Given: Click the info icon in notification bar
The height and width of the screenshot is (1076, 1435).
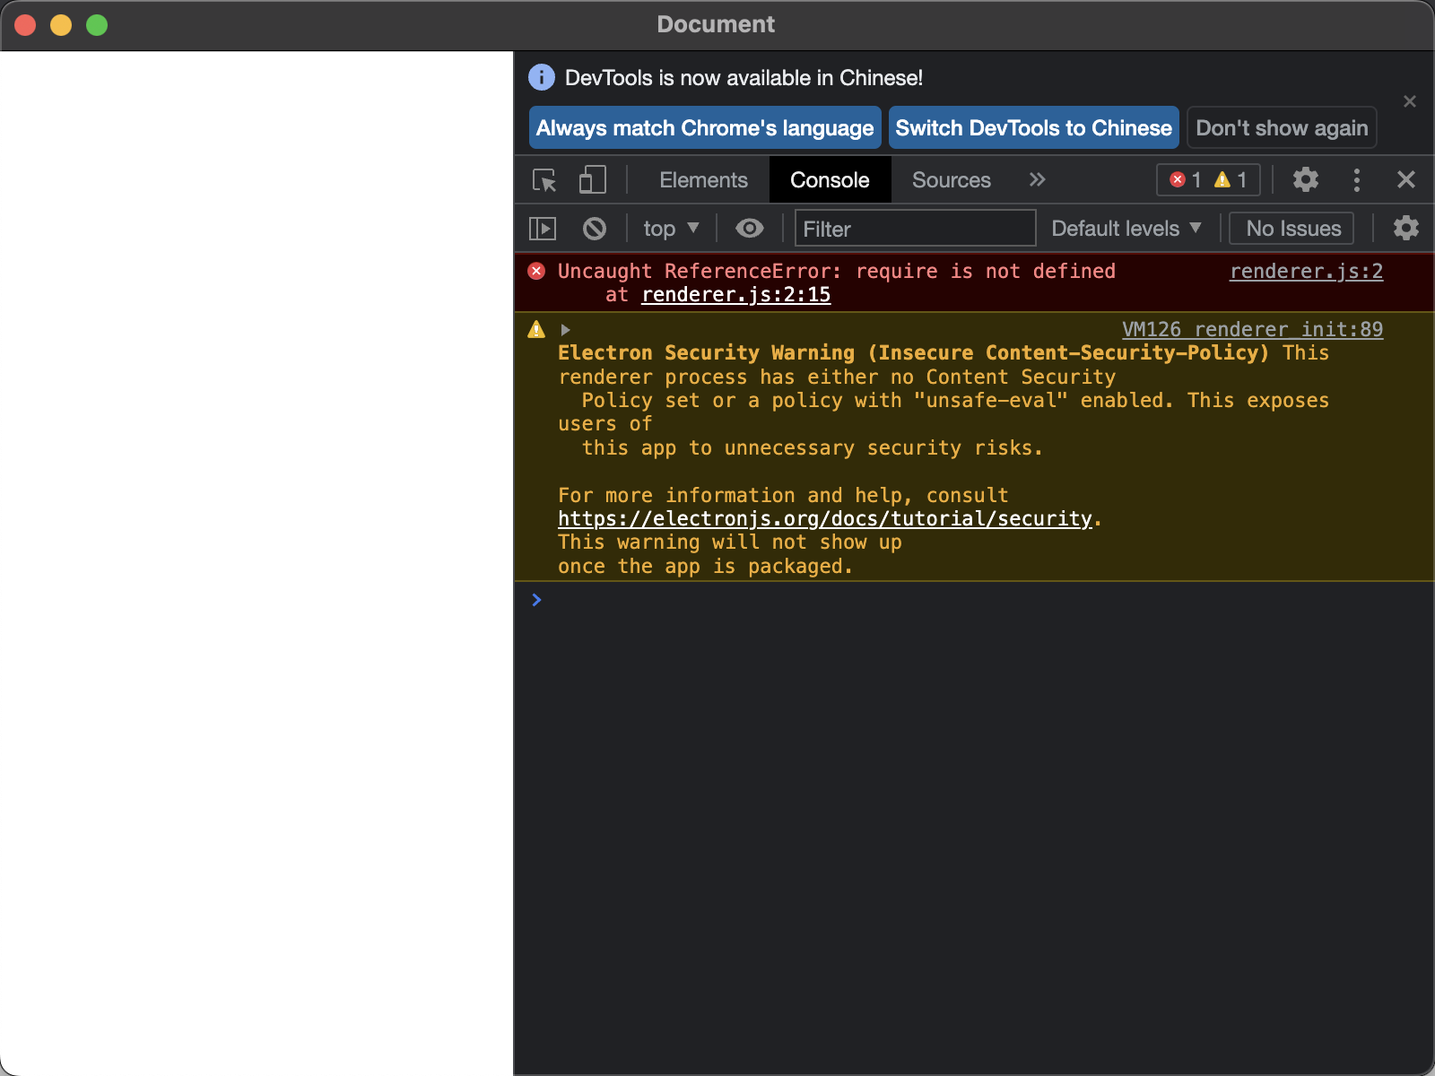Looking at the screenshot, I should [x=541, y=77].
